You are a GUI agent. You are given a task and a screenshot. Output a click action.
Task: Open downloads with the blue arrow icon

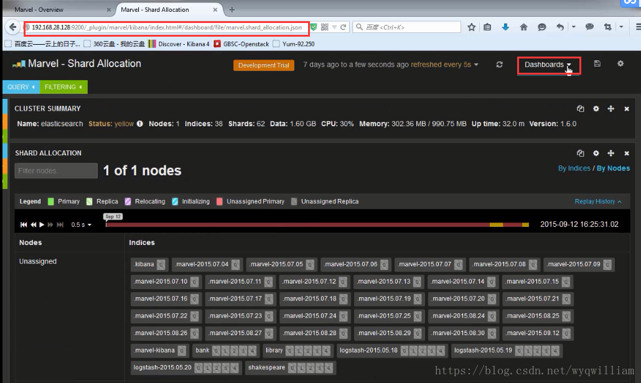coord(505,27)
